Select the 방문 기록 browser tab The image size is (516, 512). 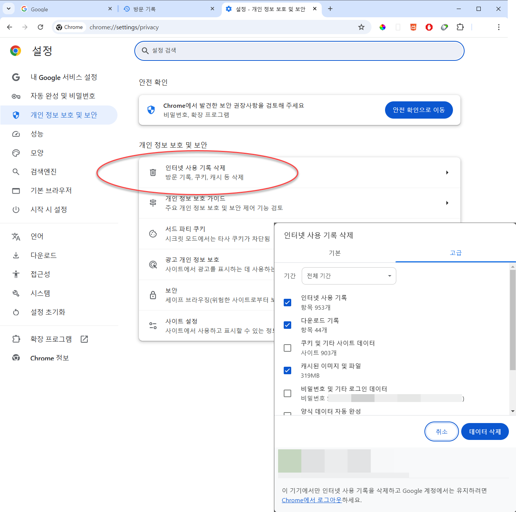(x=144, y=9)
